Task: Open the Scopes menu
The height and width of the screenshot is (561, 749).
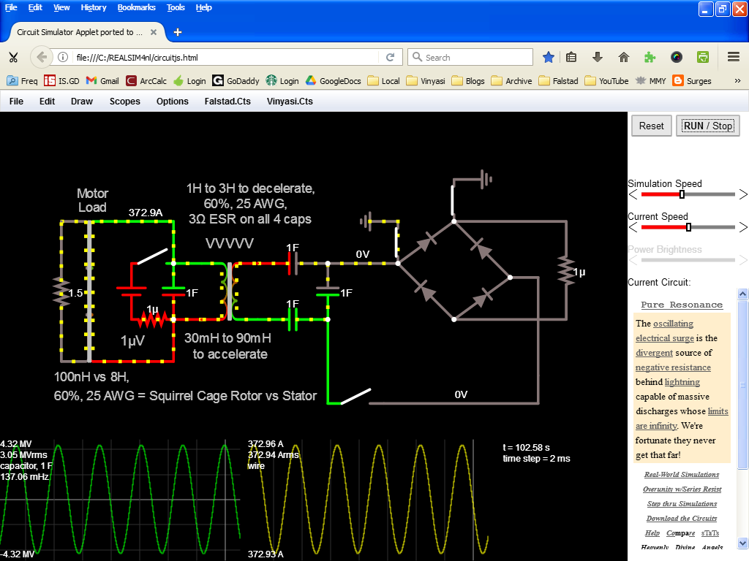Action: [124, 101]
